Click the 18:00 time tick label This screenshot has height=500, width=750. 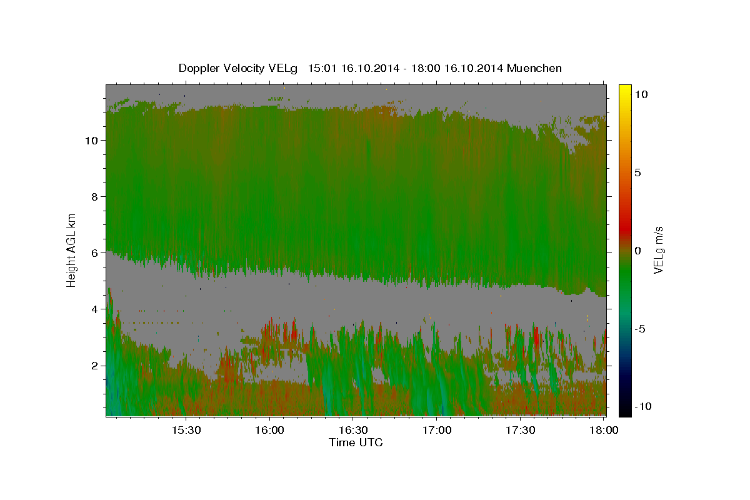point(604,430)
